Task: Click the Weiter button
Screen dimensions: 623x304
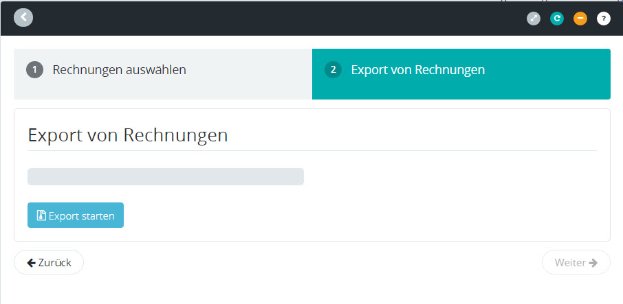Action: (x=576, y=263)
